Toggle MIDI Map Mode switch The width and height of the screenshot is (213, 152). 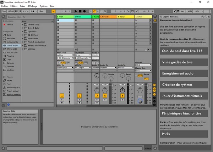[190, 11]
